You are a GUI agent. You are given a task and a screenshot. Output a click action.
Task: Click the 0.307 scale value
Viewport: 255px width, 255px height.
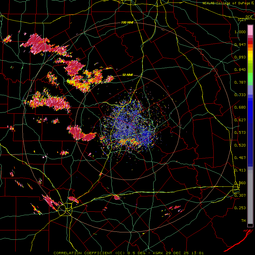240,195
